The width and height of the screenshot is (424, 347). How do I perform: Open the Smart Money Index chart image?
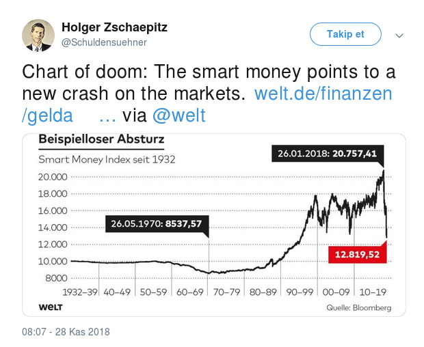214,225
